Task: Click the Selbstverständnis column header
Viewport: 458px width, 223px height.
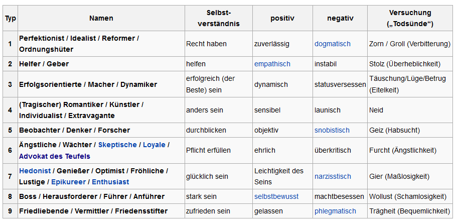Action: point(219,18)
